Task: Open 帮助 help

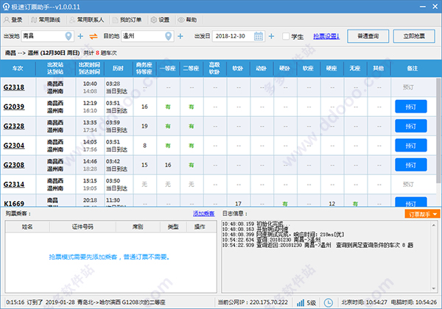Action: 187,20
